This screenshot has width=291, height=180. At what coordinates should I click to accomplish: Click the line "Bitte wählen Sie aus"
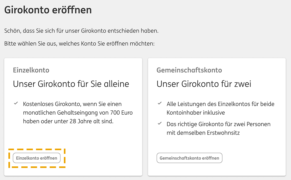tap(79, 44)
